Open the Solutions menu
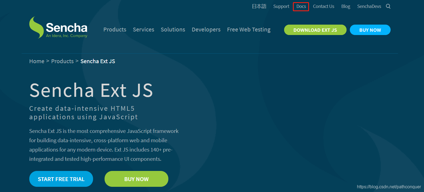The width and height of the screenshot is (424, 192). click(173, 30)
